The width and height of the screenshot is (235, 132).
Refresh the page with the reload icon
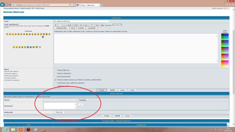tap(74, 5)
